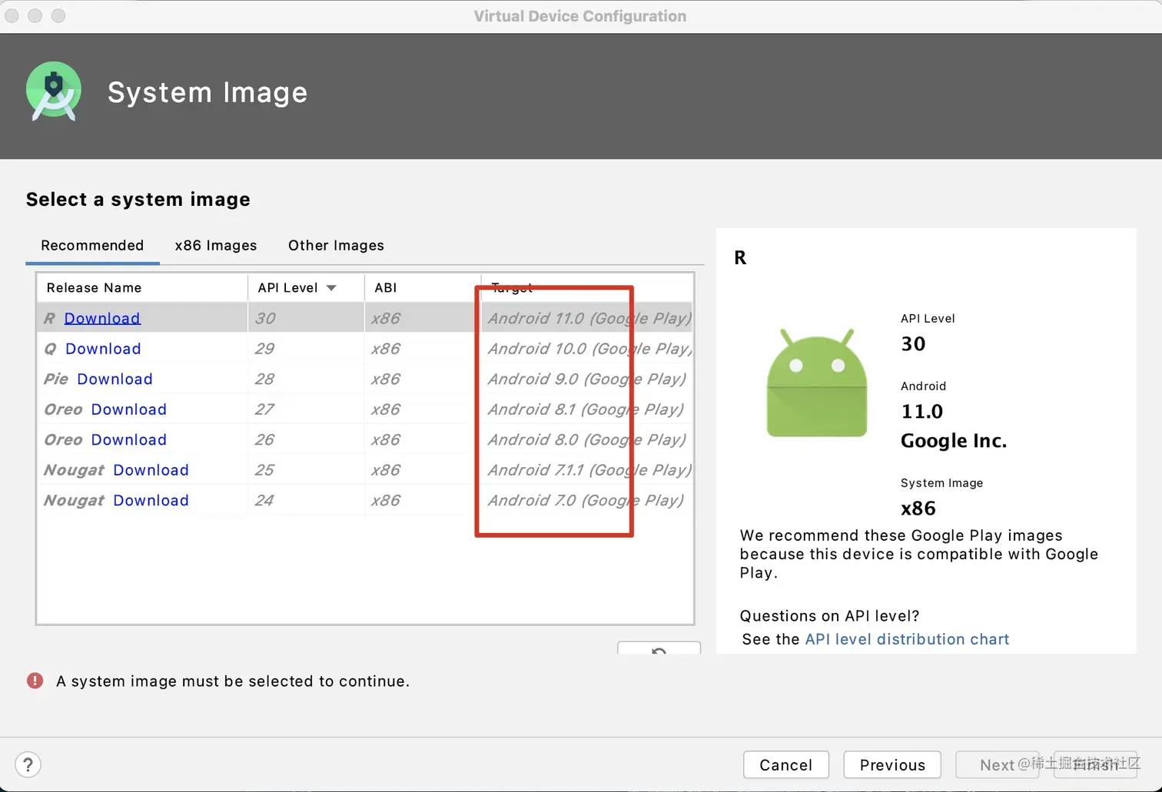Click the red error warning icon

[35, 681]
